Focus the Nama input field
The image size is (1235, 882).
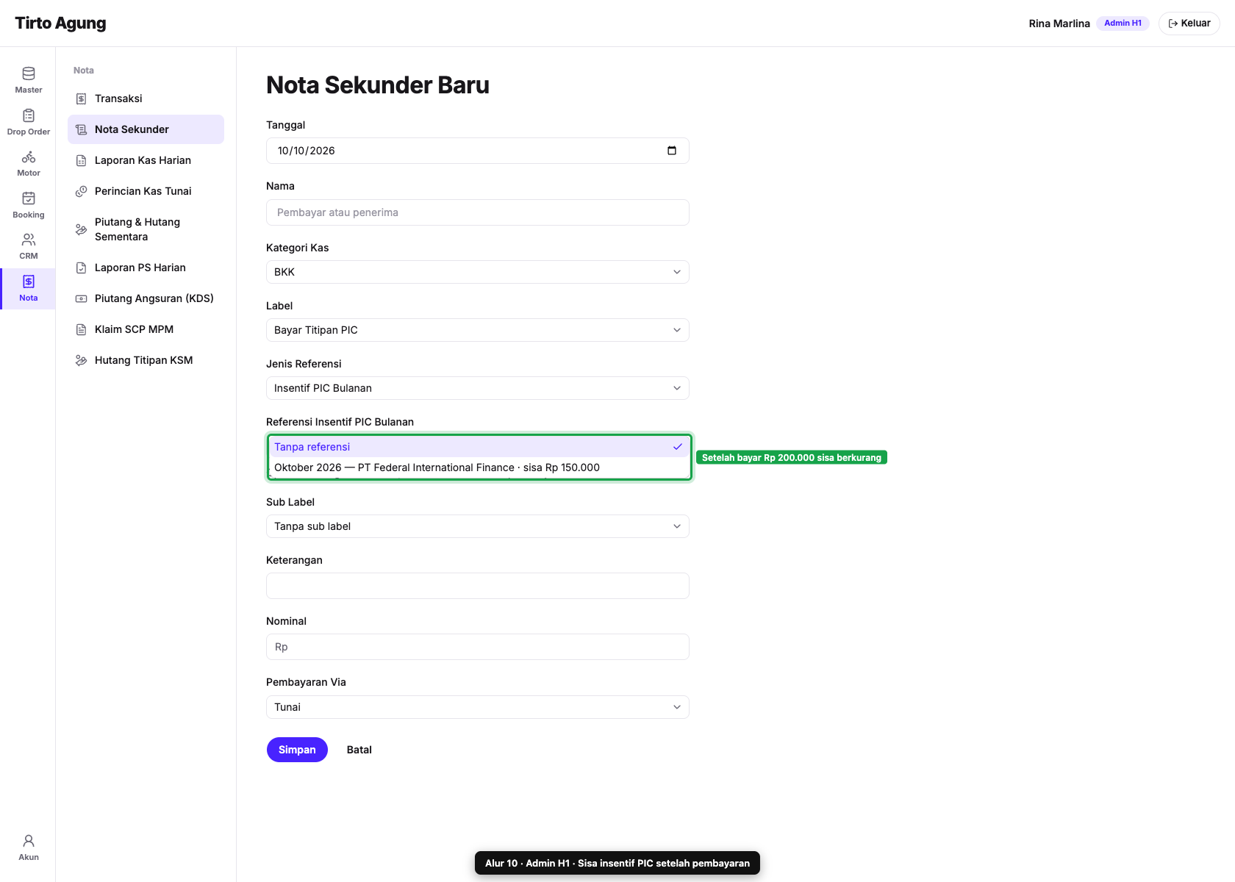click(x=477, y=212)
